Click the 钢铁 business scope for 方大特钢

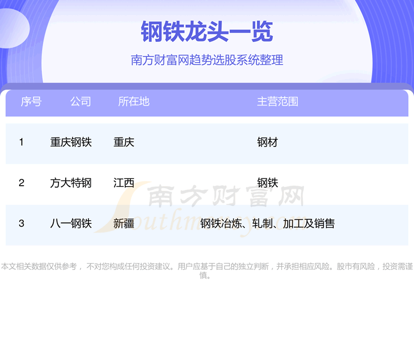(x=268, y=183)
